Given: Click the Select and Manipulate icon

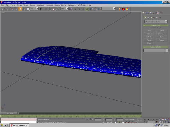Looking at the screenshot, I should (x=57, y=9).
